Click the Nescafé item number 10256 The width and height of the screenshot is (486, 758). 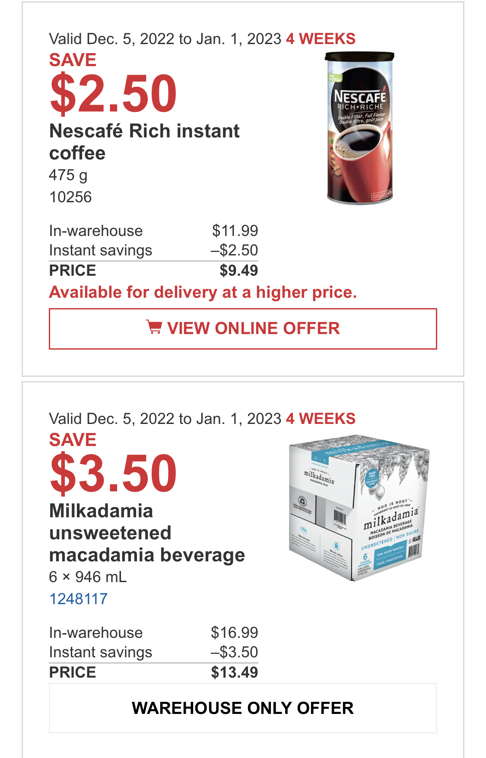(x=70, y=197)
